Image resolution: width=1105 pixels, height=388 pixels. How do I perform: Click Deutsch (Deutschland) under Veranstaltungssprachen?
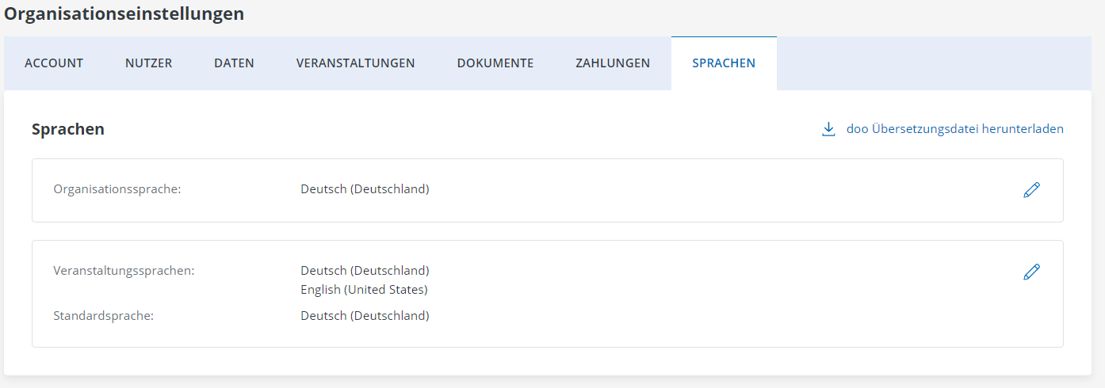(365, 270)
